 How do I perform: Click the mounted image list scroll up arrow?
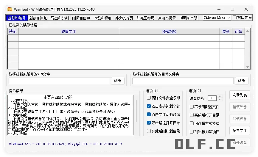[x=248, y=31]
